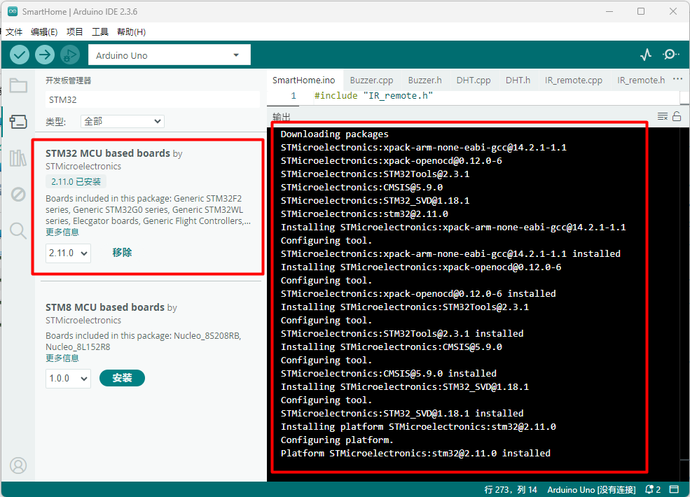Open the Serial Plotter icon
The width and height of the screenshot is (690, 497).
645,54
